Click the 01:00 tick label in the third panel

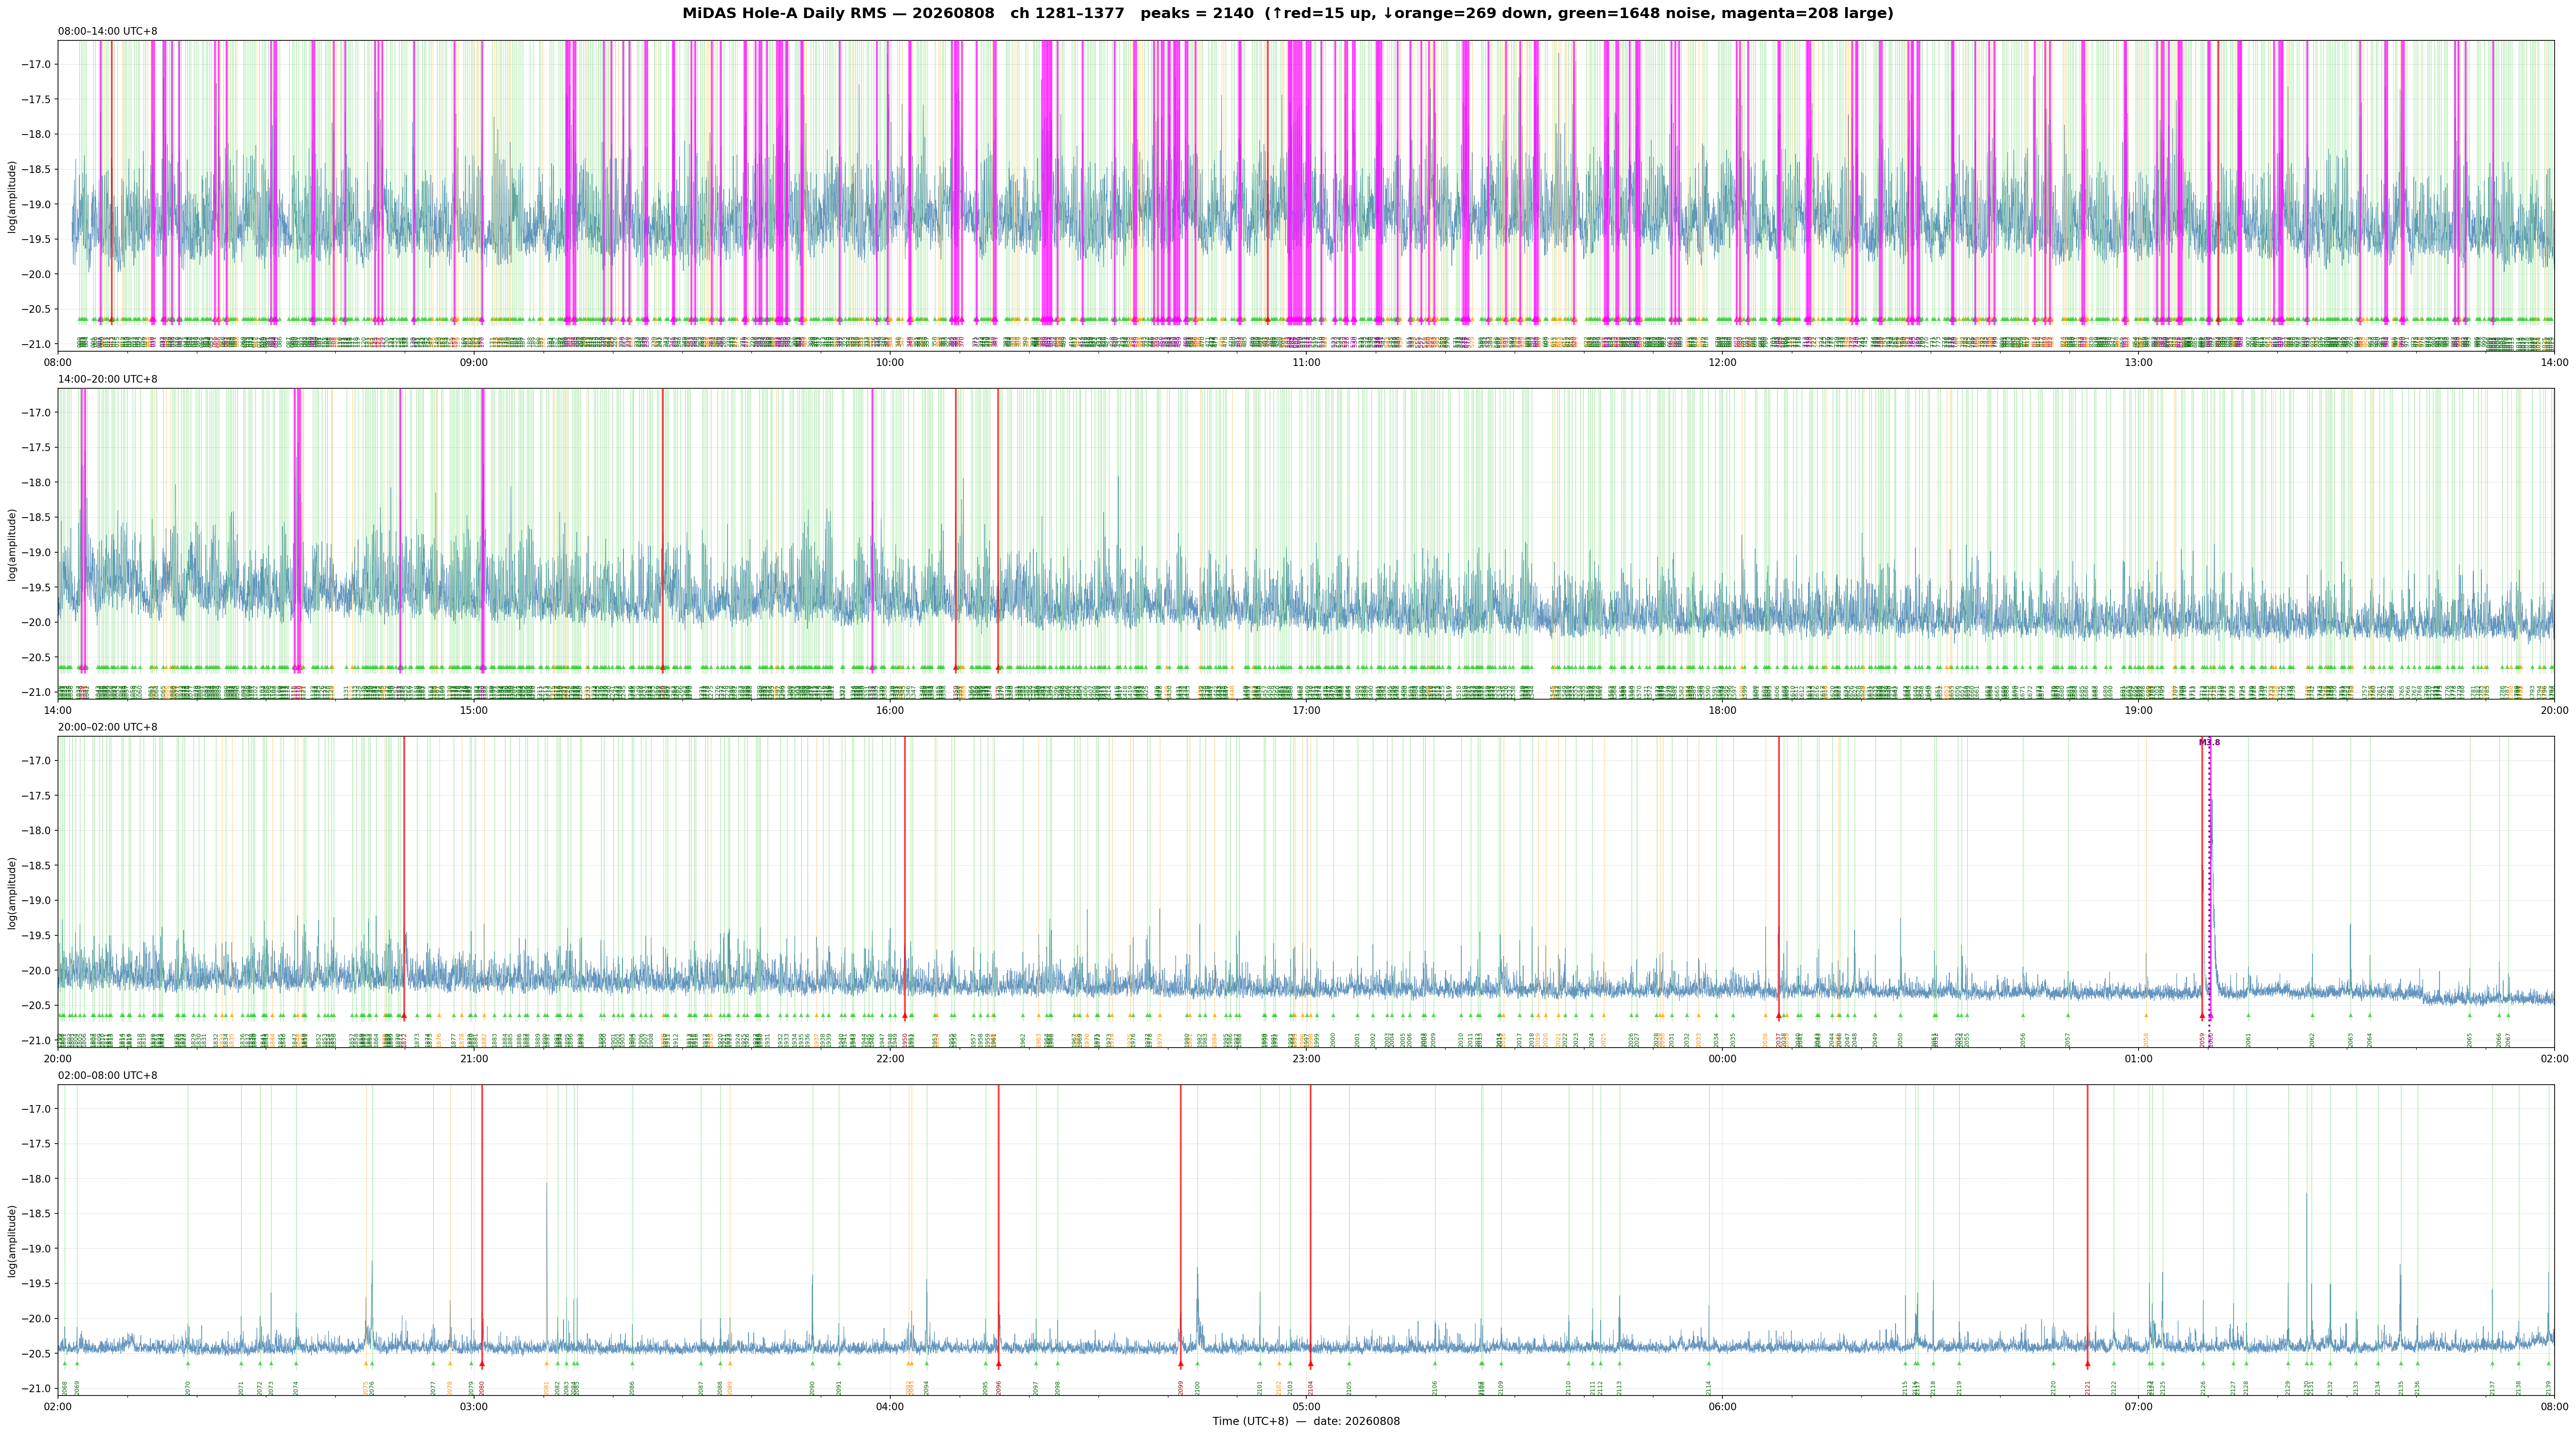coord(2138,1058)
